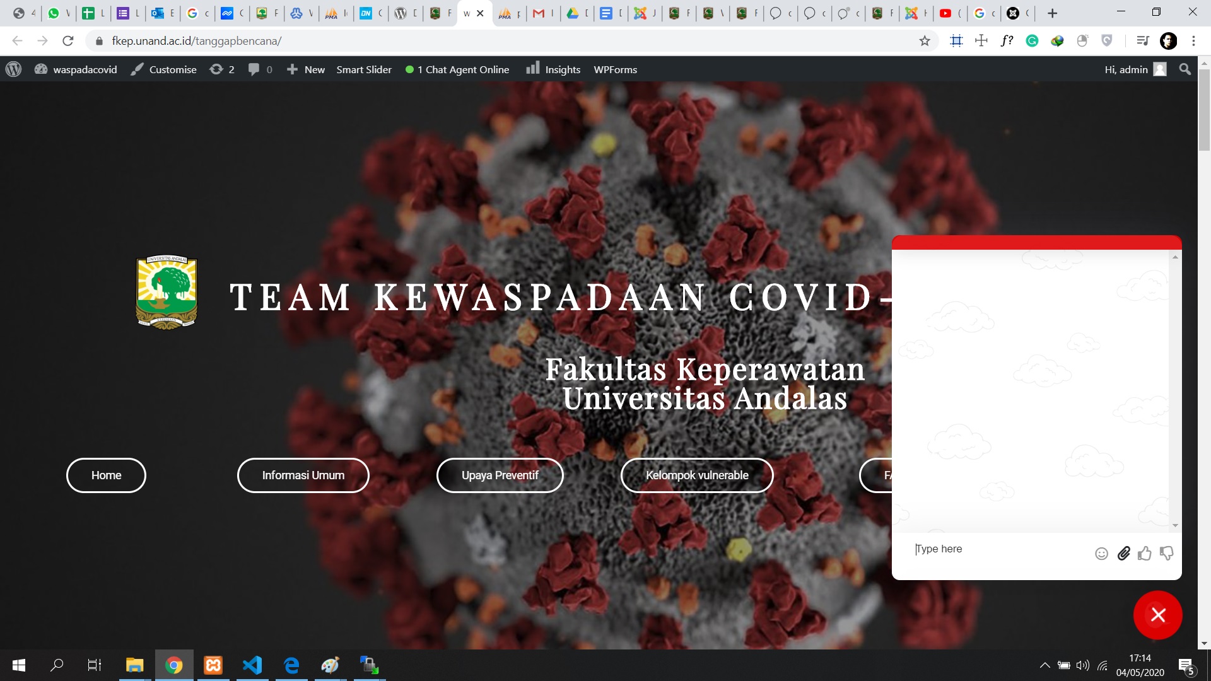The height and width of the screenshot is (681, 1211).
Task: Open the emoji picker in the chat widget
Action: [1101, 553]
